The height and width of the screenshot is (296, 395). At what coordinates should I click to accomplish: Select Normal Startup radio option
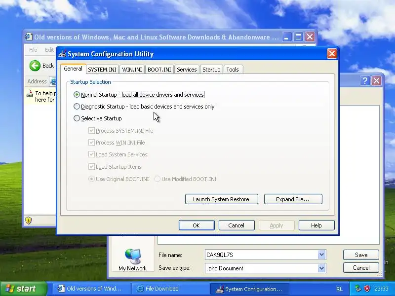click(x=77, y=95)
